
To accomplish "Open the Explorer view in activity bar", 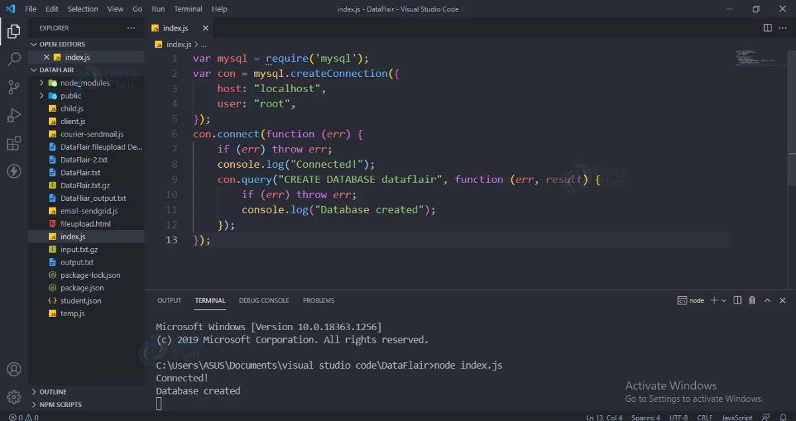I will pyautogui.click(x=14, y=30).
